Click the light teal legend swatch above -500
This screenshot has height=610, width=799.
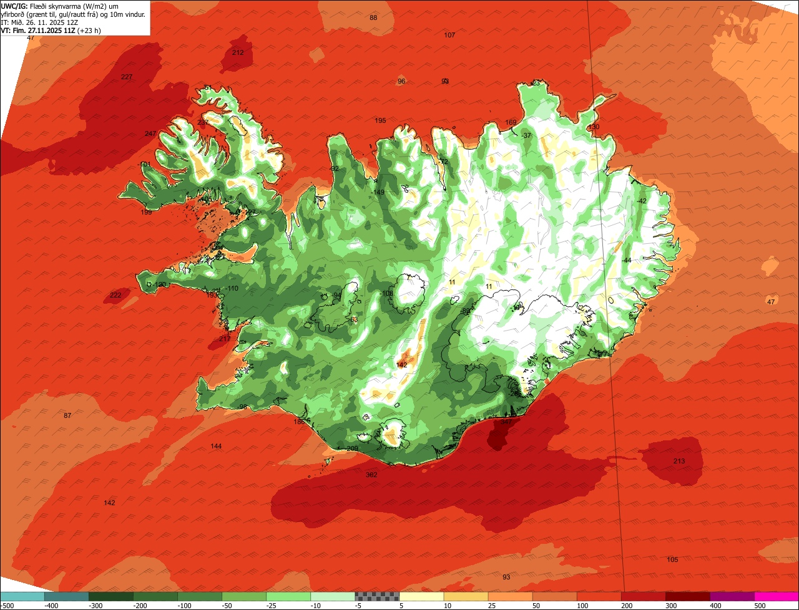(x=22, y=596)
